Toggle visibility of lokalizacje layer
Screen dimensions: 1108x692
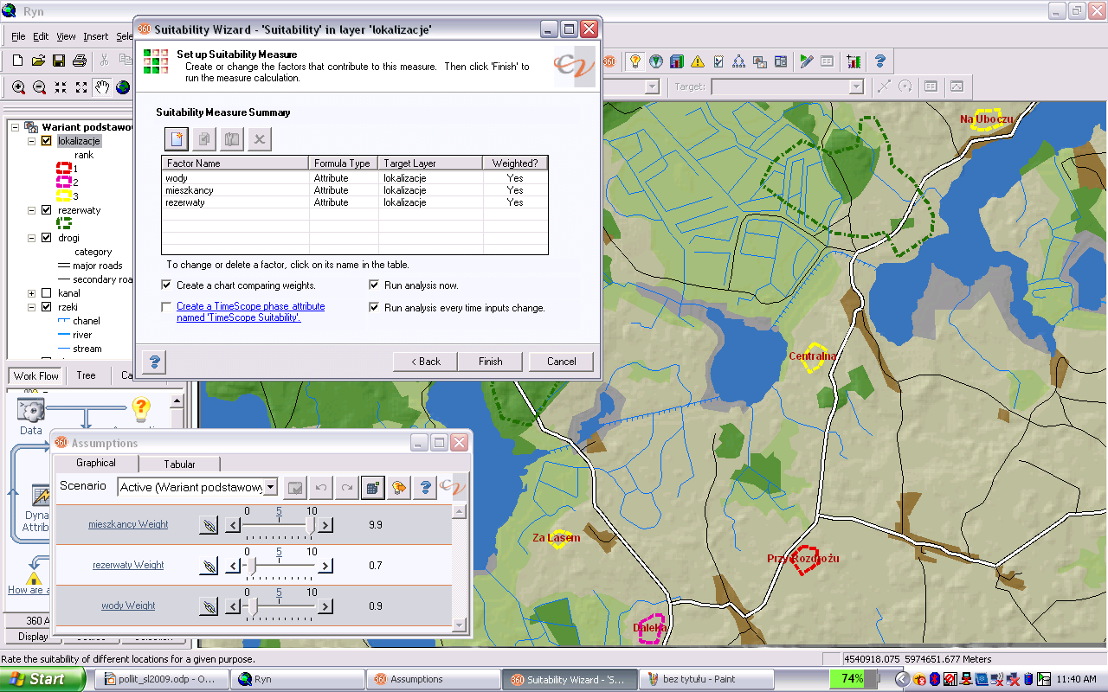click(47, 141)
